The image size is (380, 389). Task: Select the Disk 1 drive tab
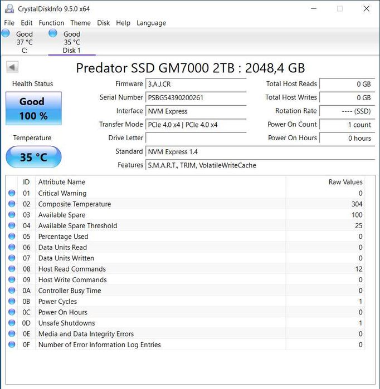coord(72,42)
